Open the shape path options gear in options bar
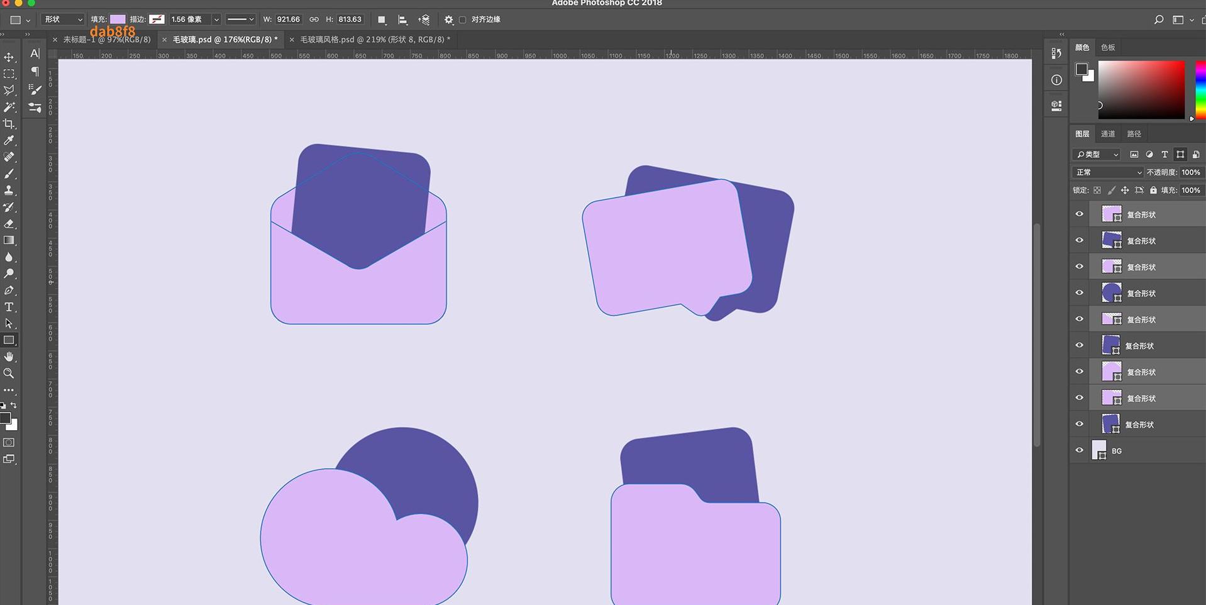Image resolution: width=1206 pixels, height=605 pixels. pyautogui.click(x=448, y=19)
